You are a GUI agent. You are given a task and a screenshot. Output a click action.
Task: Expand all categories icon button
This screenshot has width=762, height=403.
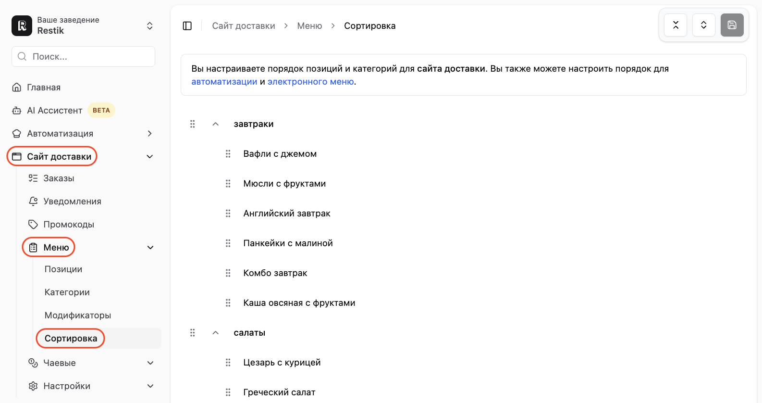click(704, 25)
